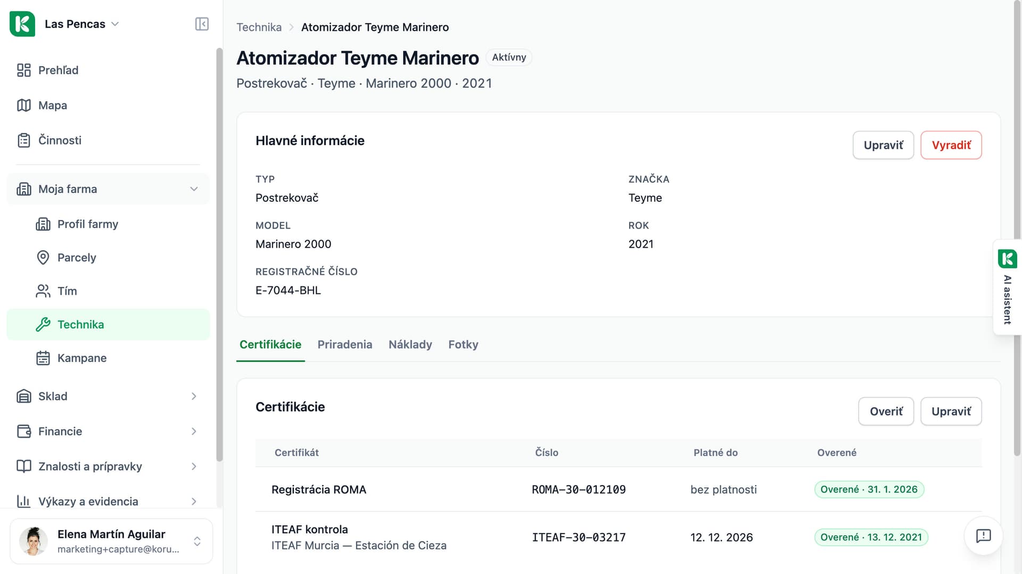The width and height of the screenshot is (1022, 574).
Task: Expand Výkazy a evidencia chevron
Action: pos(194,502)
